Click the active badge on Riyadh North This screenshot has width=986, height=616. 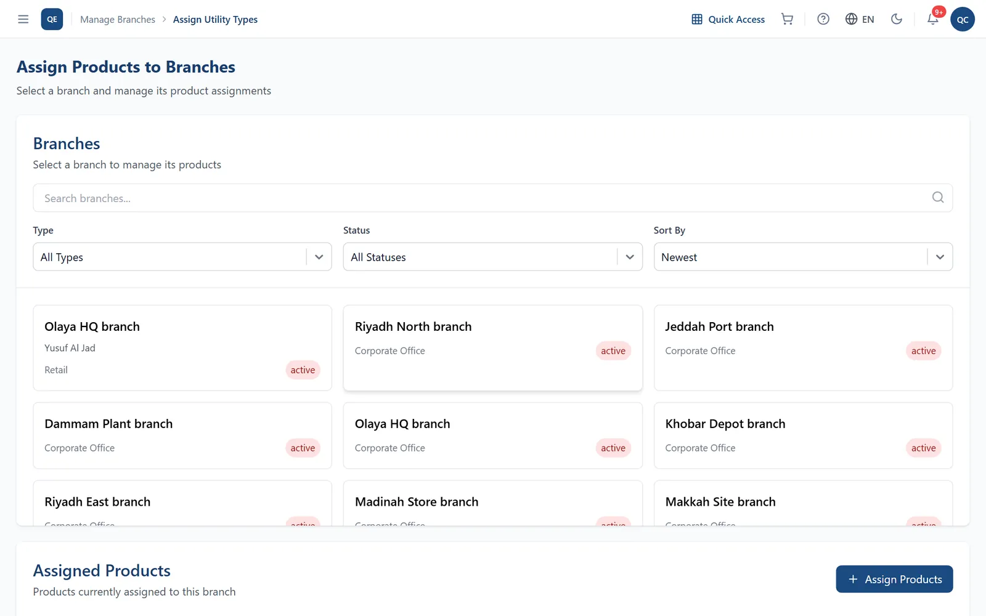(613, 351)
